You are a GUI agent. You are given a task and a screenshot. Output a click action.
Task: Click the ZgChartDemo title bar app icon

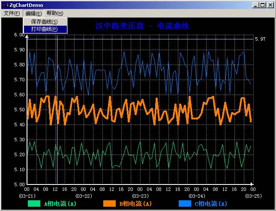pyautogui.click(x=5, y=5)
